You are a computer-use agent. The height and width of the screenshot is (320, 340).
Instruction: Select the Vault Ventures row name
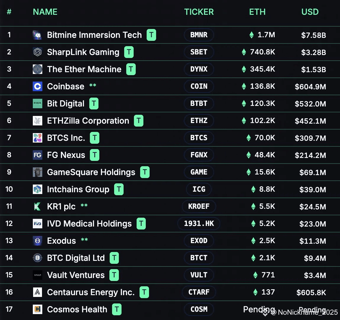click(76, 275)
